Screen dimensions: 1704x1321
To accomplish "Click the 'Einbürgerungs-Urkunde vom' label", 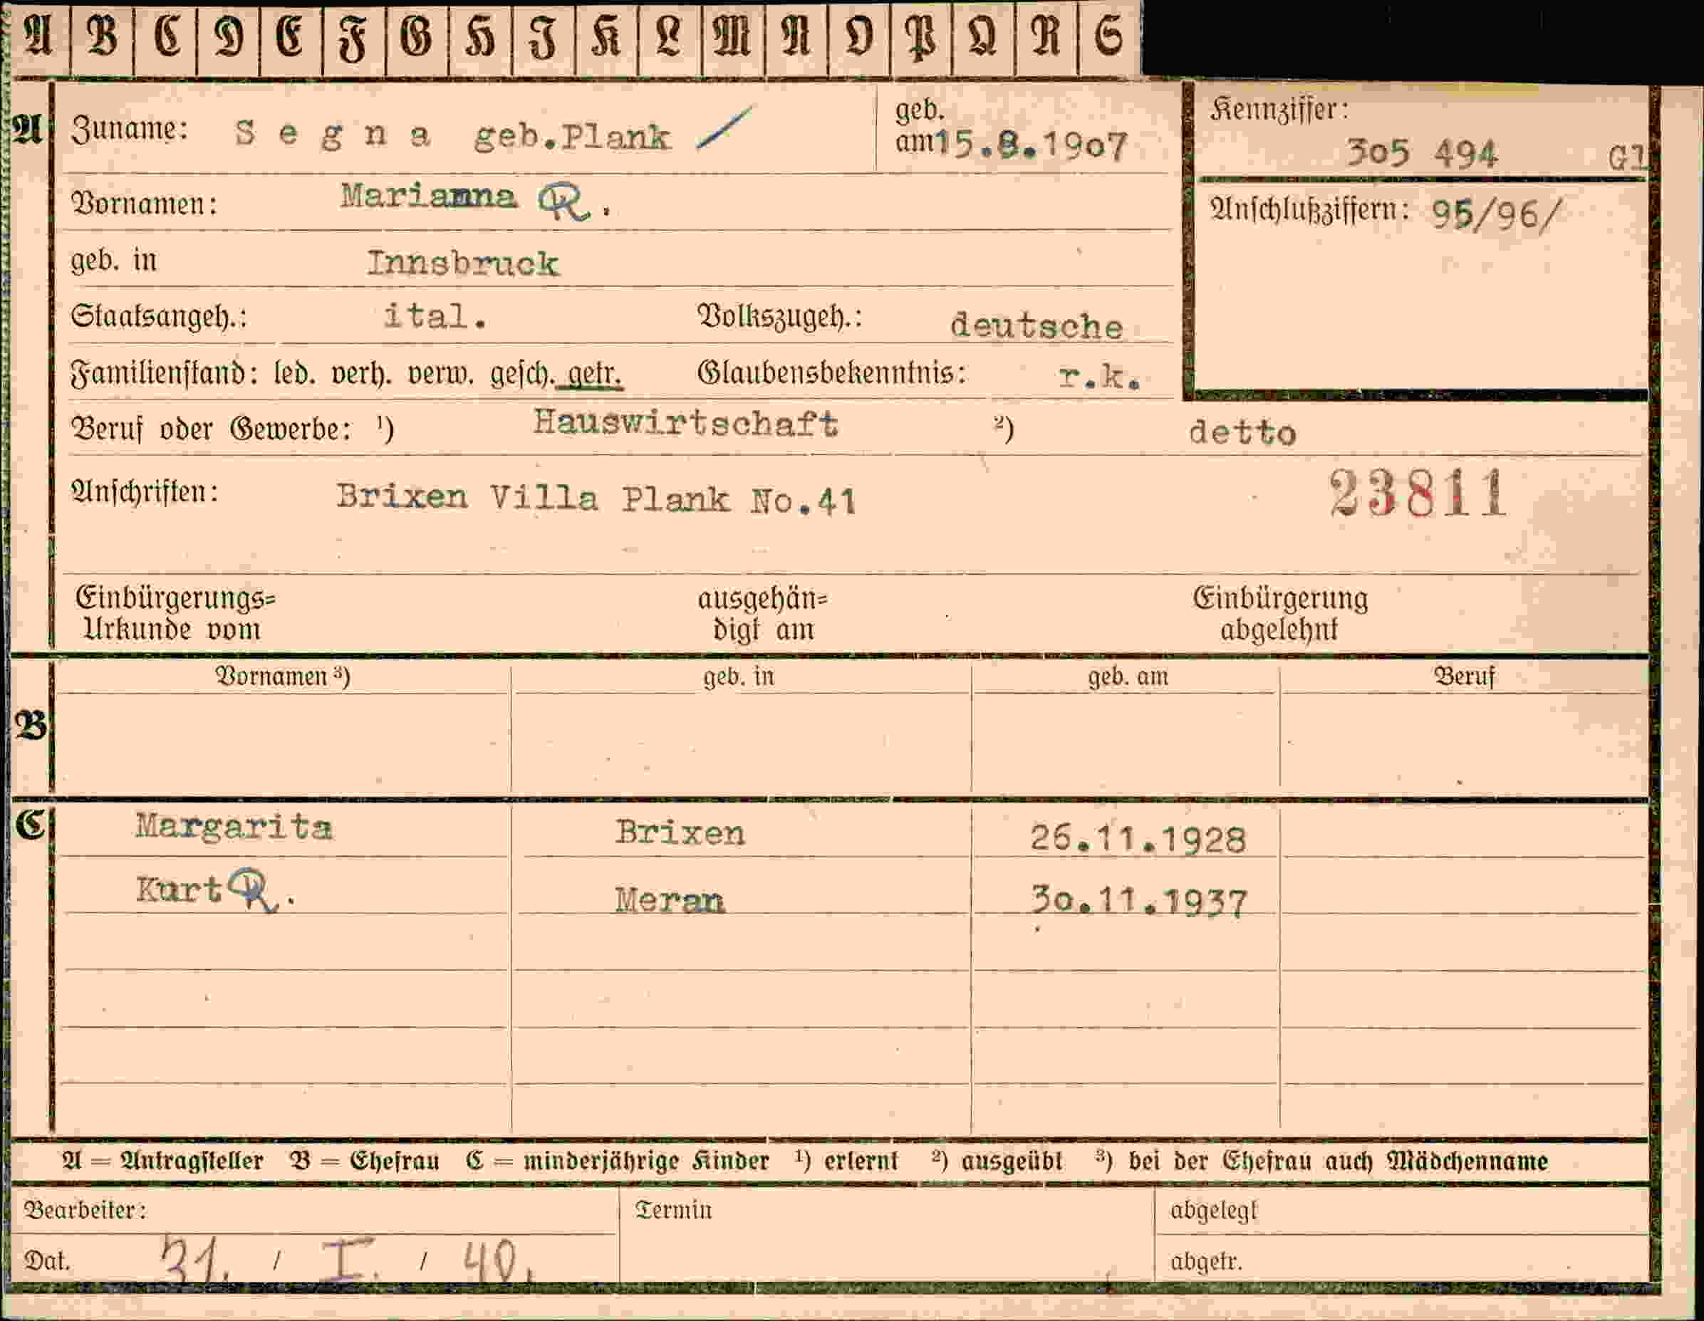I will pos(177,614).
